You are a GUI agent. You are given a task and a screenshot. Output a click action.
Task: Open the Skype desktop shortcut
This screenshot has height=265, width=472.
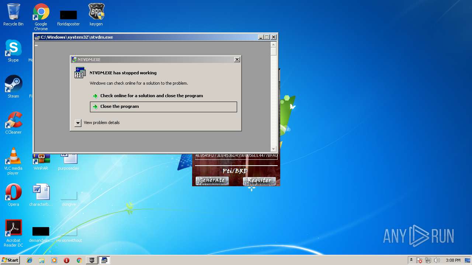[13, 51]
